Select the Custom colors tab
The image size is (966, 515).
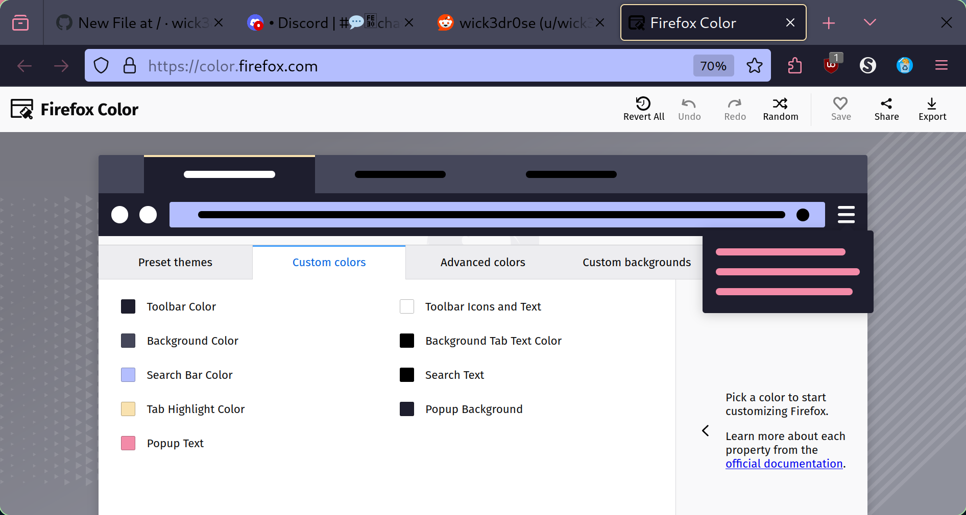tap(329, 262)
